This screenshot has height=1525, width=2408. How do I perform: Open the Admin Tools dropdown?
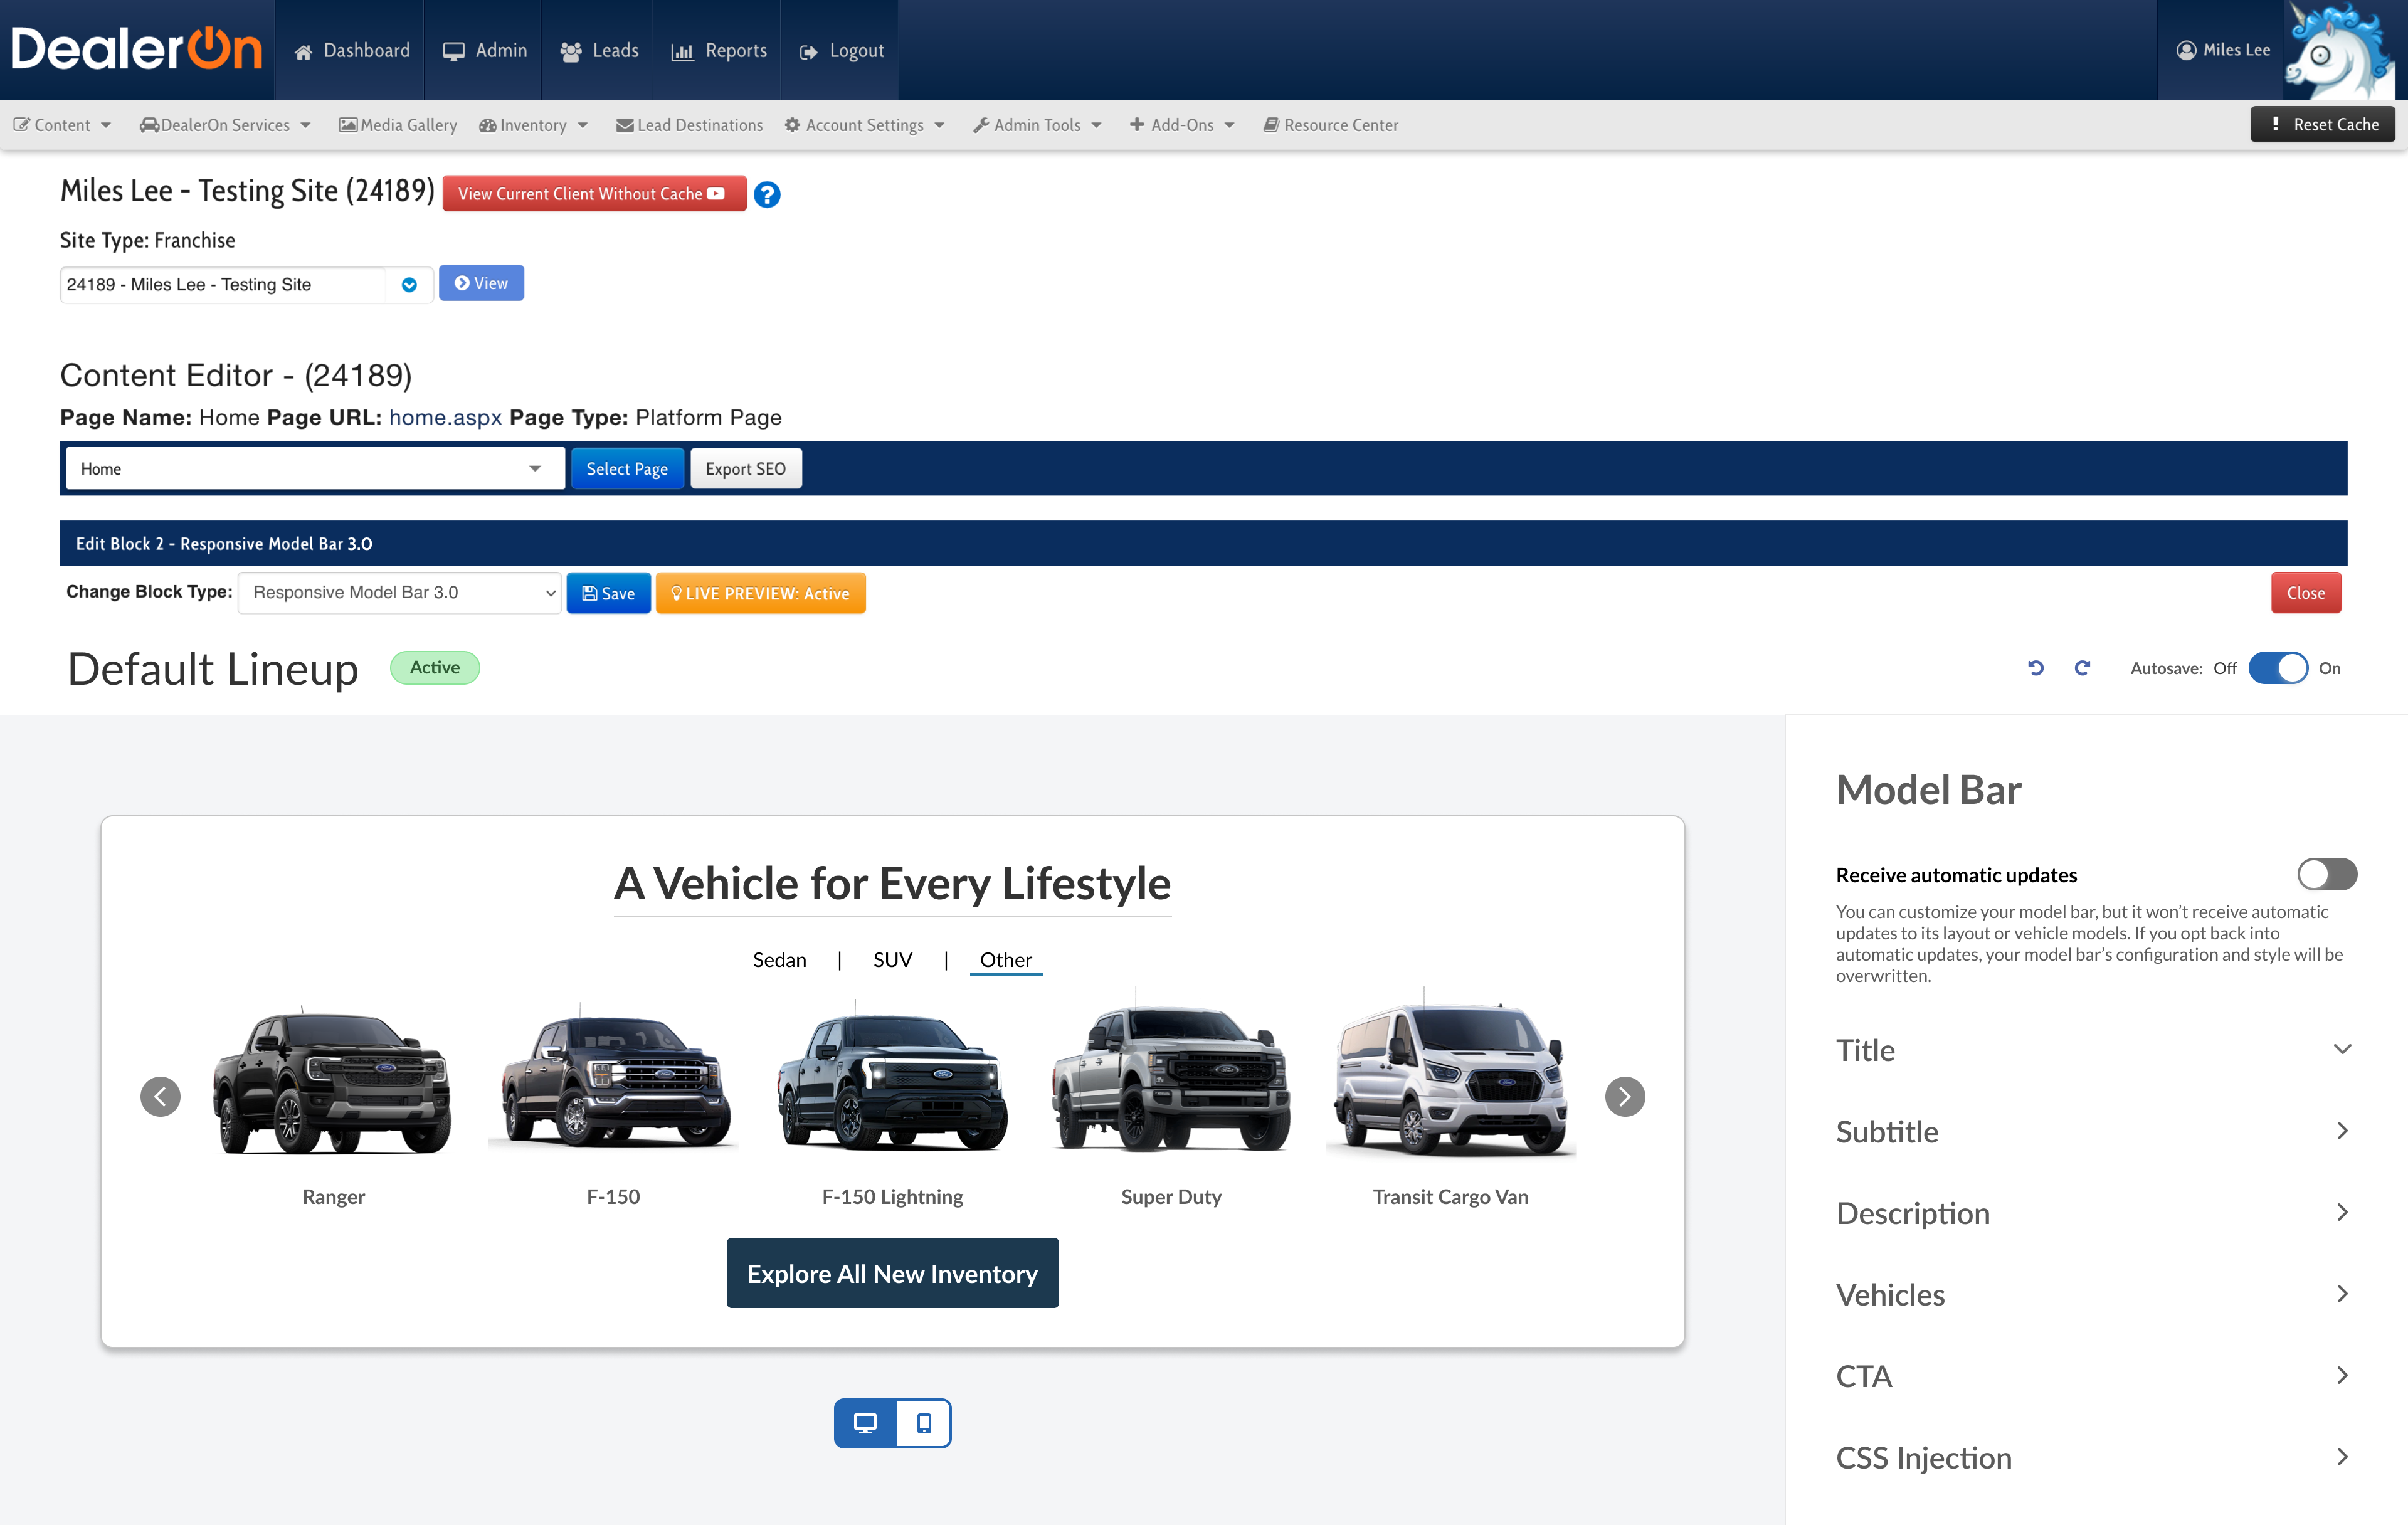[1037, 125]
